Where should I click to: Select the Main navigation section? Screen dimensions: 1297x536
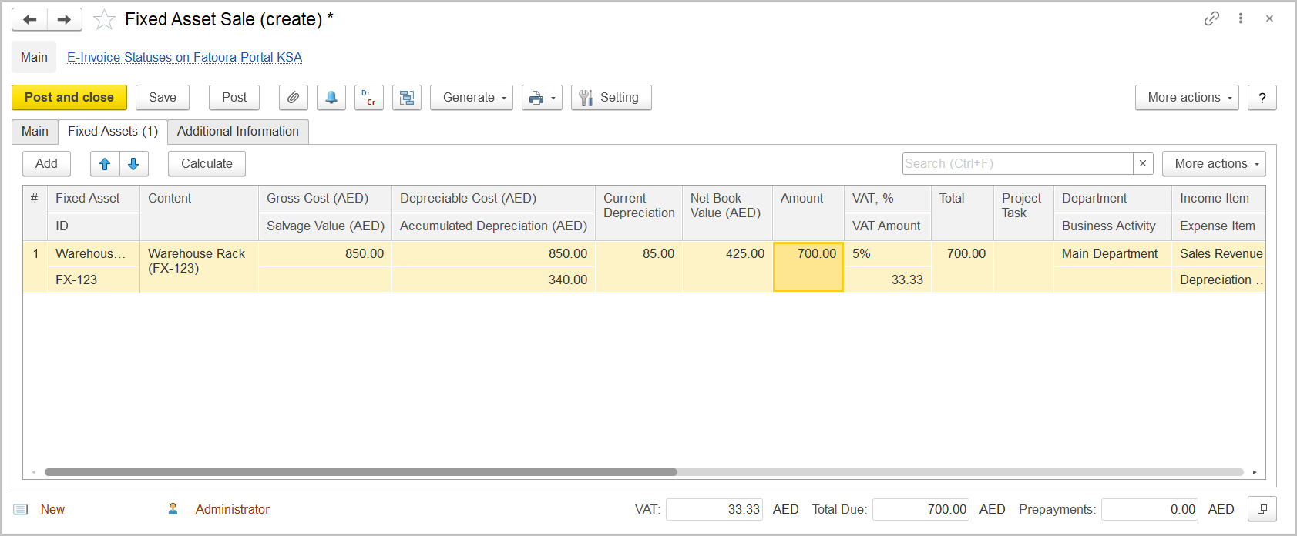pyautogui.click(x=34, y=57)
